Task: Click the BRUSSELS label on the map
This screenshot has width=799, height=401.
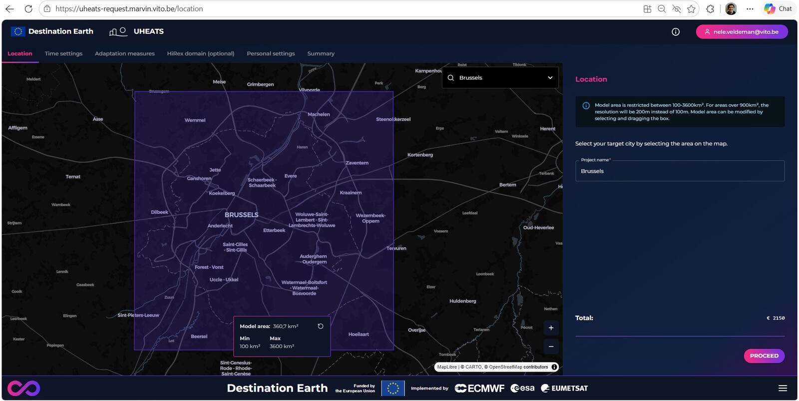Action: (241, 215)
